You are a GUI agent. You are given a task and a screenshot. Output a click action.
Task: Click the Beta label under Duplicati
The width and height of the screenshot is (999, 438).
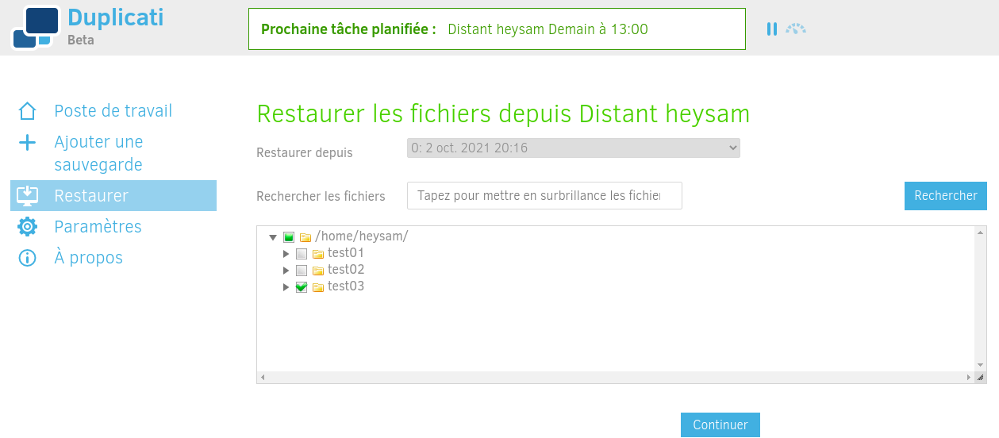81,40
